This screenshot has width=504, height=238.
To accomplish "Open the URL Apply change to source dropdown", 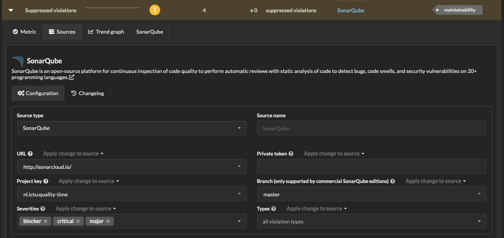I will (x=74, y=154).
